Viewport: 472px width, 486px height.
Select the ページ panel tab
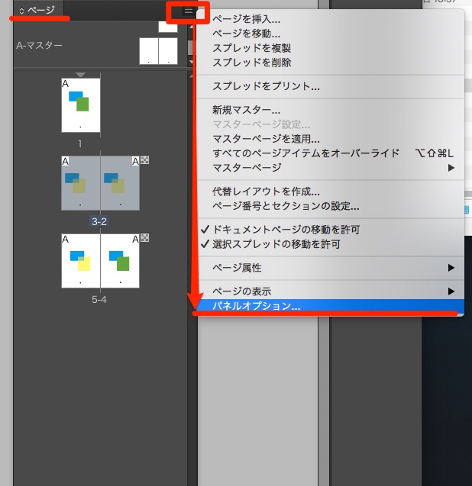pyautogui.click(x=38, y=10)
